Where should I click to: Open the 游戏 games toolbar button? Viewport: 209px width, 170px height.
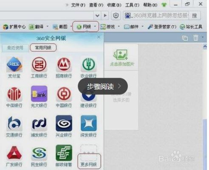pyautogui.click(x=107, y=27)
